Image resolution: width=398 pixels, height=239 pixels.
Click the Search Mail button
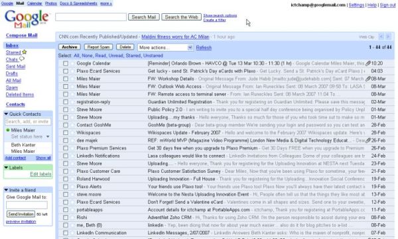point(144,17)
